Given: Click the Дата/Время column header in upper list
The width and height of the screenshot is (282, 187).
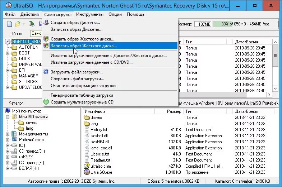Looking at the screenshot, I should (253, 42).
